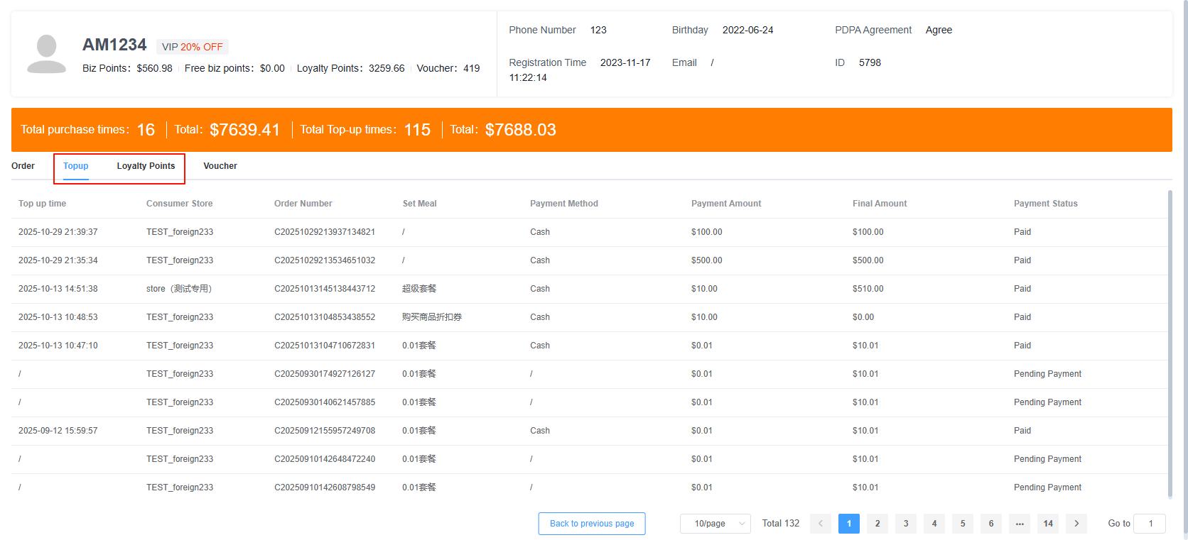
Task: Select page 6 in pagination
Action: [x=991, y=524]
